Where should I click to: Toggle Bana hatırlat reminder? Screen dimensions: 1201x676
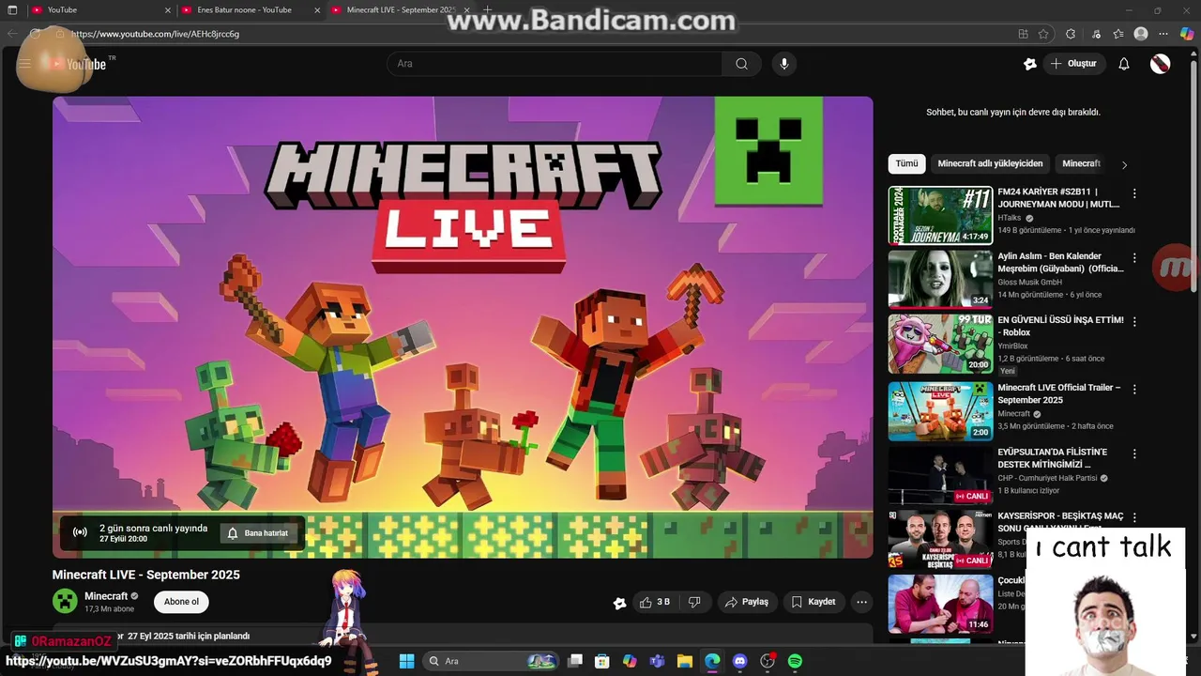(x=258, y=533)
